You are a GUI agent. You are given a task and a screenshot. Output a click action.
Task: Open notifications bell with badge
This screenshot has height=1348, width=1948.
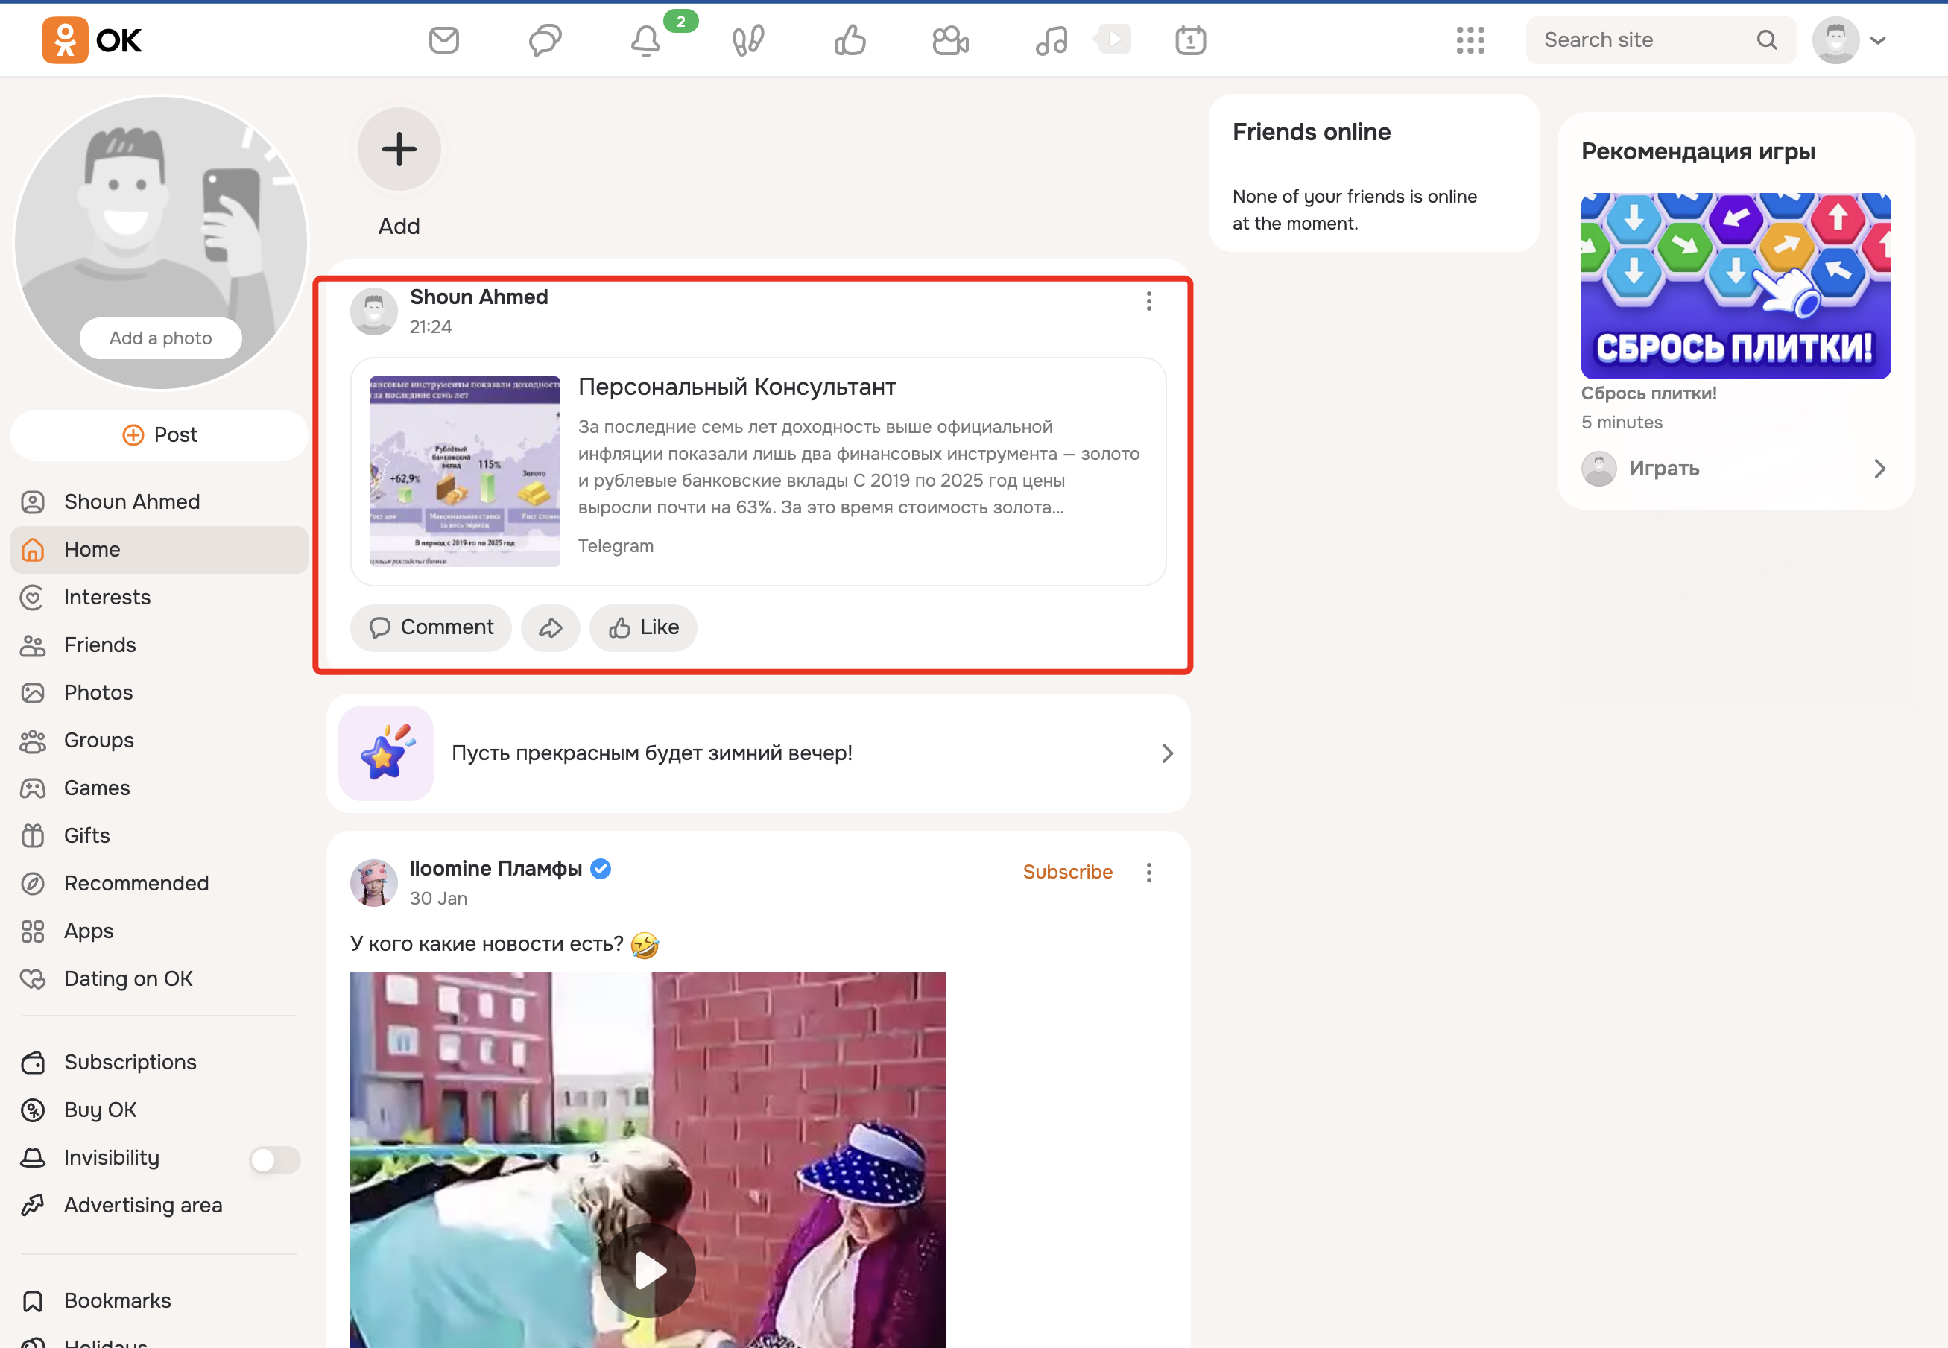pos(646,39)
